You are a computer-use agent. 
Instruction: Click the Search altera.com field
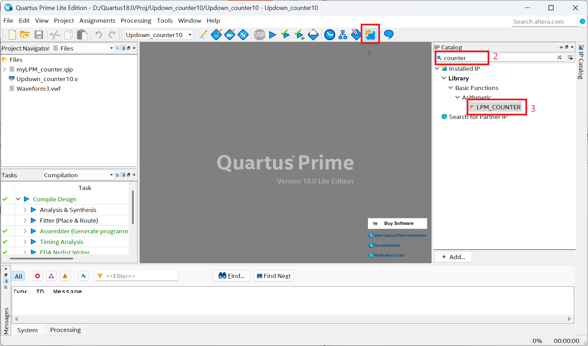[x=545, y=22]
